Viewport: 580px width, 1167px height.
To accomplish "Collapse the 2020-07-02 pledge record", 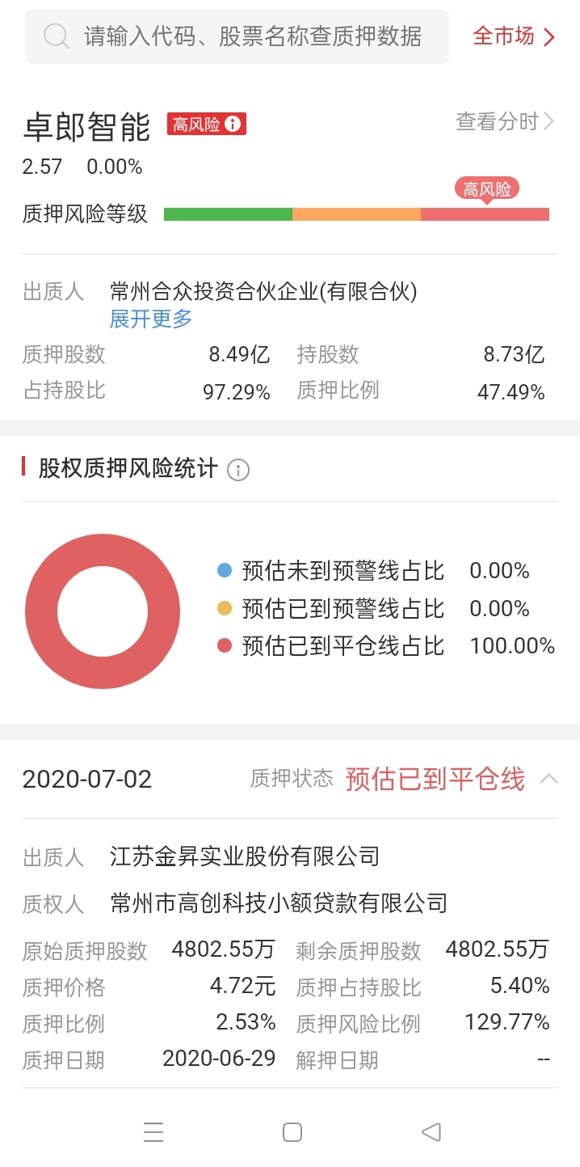I will (x=548, y=779).
